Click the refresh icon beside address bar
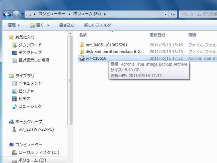The height and width of the screenshot is (163, 217). point(173,14)
